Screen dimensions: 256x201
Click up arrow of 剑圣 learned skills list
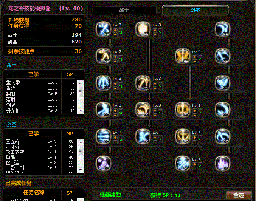80,142
